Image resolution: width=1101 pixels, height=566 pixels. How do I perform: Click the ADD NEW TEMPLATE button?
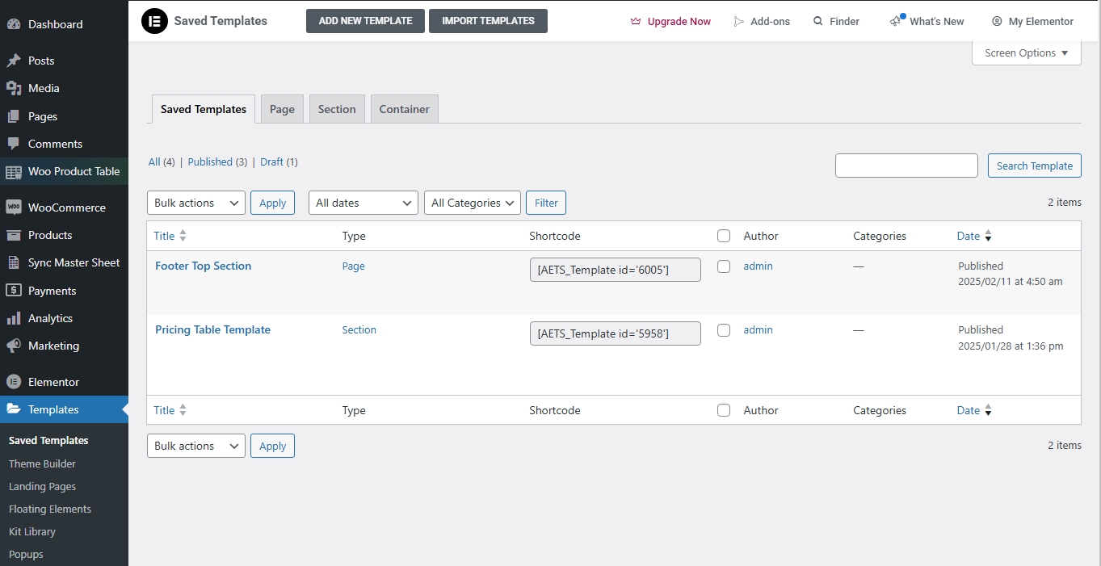[x=365, y=21]
